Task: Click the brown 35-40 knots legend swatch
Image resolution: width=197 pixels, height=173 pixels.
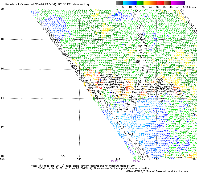Action: [168, 3]
